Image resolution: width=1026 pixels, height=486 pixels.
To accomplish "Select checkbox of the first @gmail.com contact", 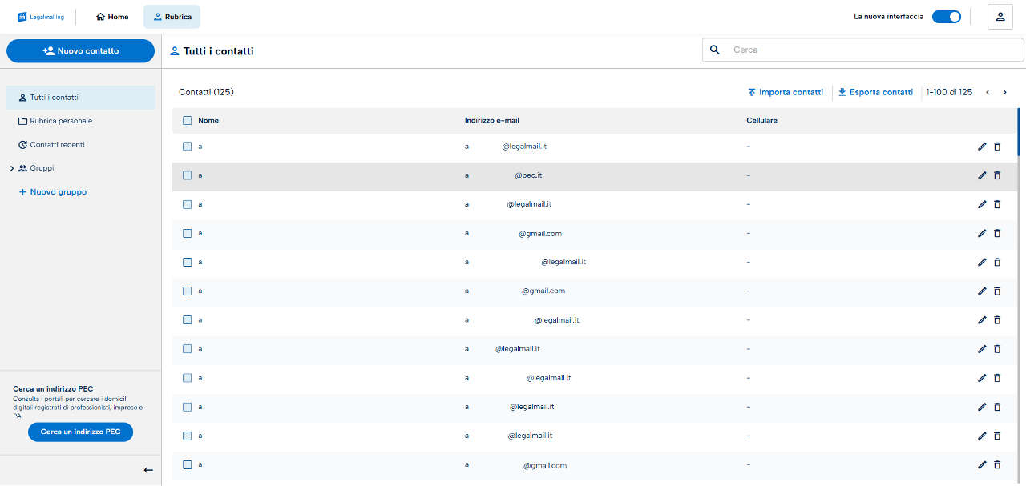I will point(187,233).
